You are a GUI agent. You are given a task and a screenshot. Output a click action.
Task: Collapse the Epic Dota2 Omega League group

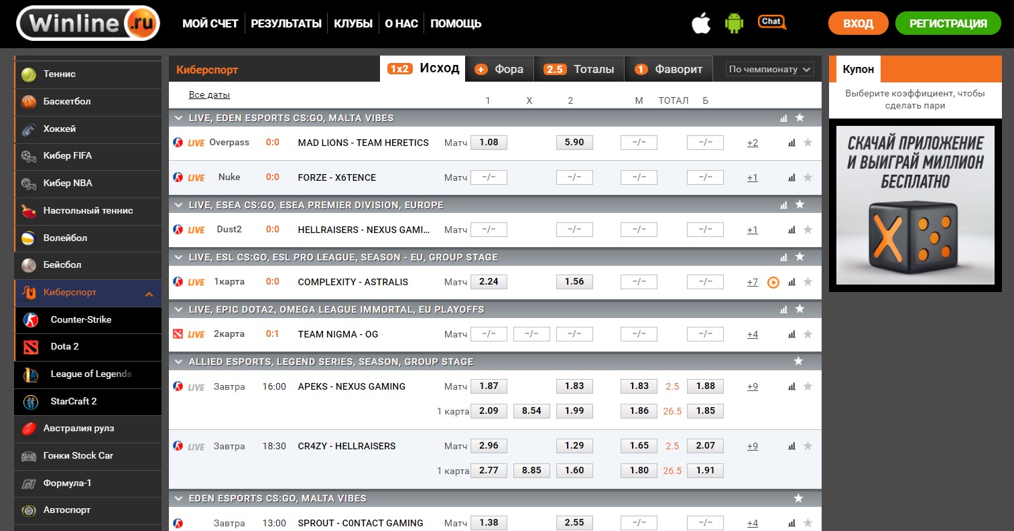pos(178,309)
